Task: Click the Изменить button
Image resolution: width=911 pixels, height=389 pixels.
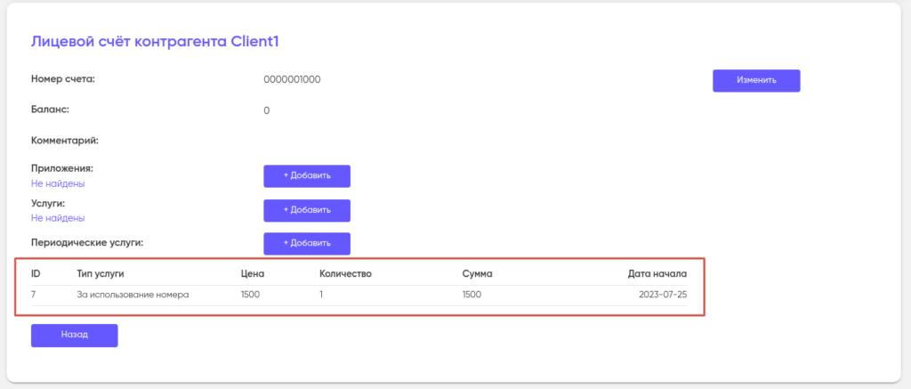Action: click(x=756, y=80)
